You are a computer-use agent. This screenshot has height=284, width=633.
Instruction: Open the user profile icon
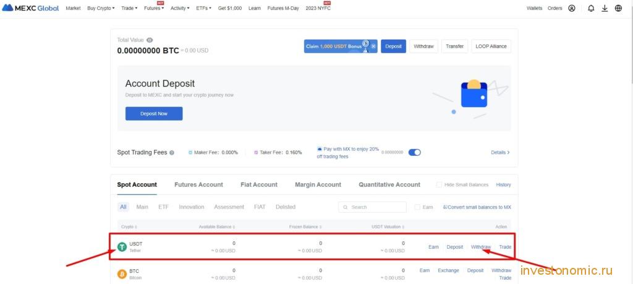(x=572, y=8)
